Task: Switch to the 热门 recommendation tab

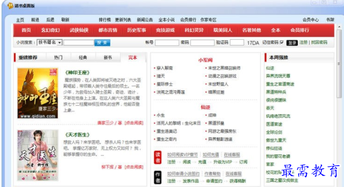Action: 58,57
